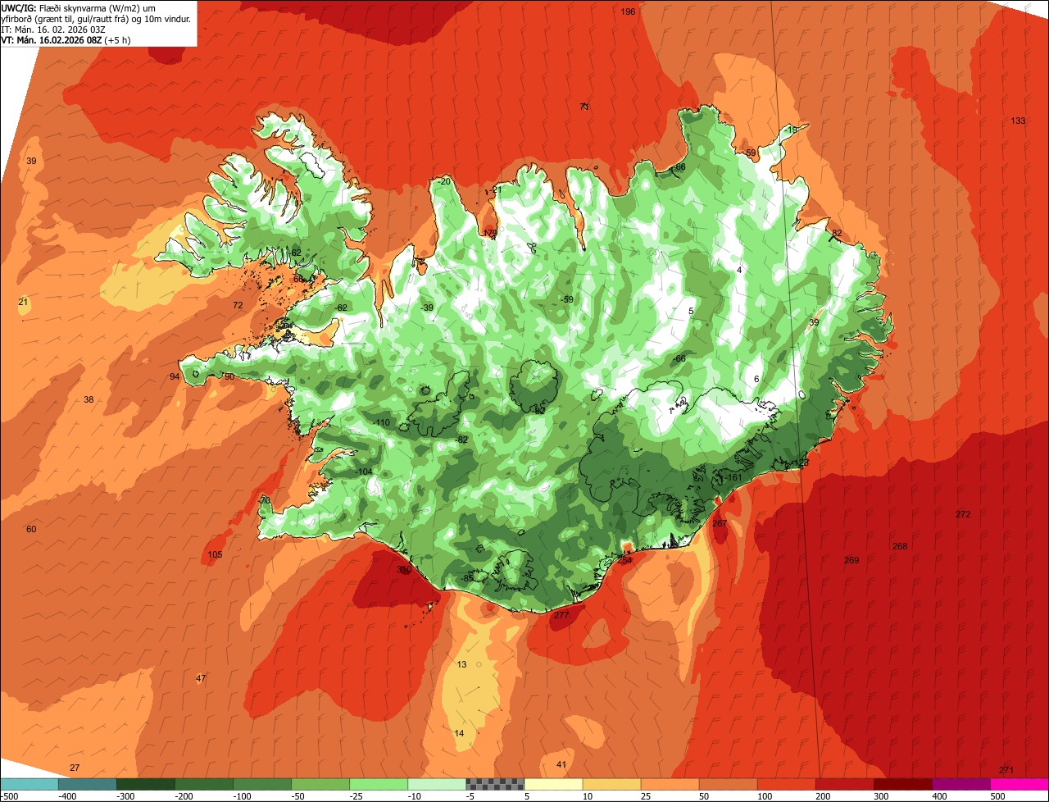This screenshot has width=1049, height=802.
Task: Click the value 133 in the northeast sea
Action: click(1018, 121)
